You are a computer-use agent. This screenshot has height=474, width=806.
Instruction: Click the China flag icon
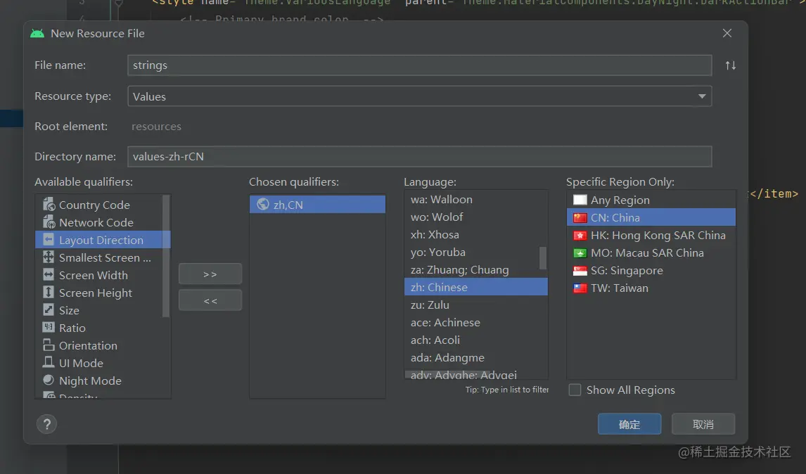580,217
